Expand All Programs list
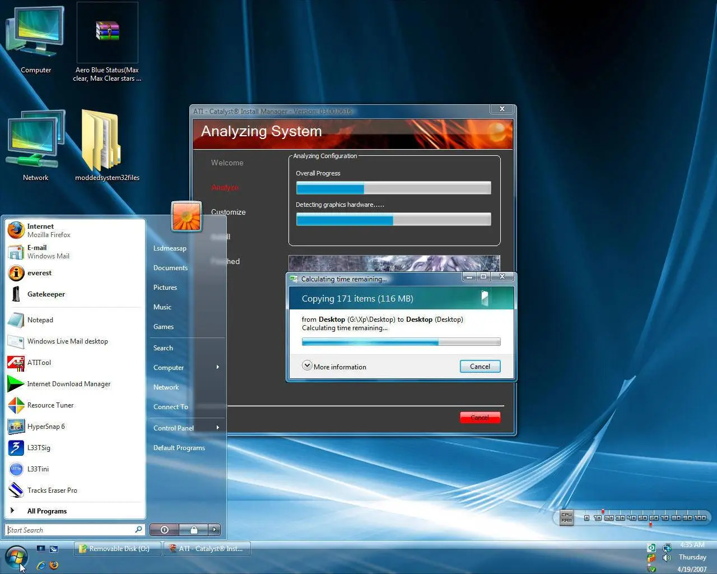The image size is (717, 574). pos(75,511)
